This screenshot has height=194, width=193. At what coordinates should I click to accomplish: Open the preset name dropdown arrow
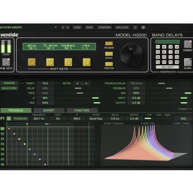(x=56, y=27)
